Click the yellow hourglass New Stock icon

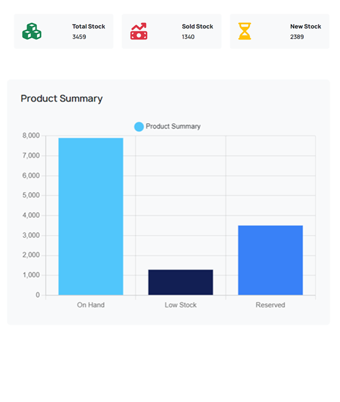tap(245, 31)
